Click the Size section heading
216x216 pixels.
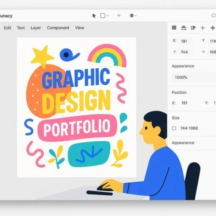(175, 118)
